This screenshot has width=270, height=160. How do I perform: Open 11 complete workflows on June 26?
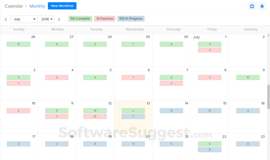pyautogui.click(x=19, y=44)
